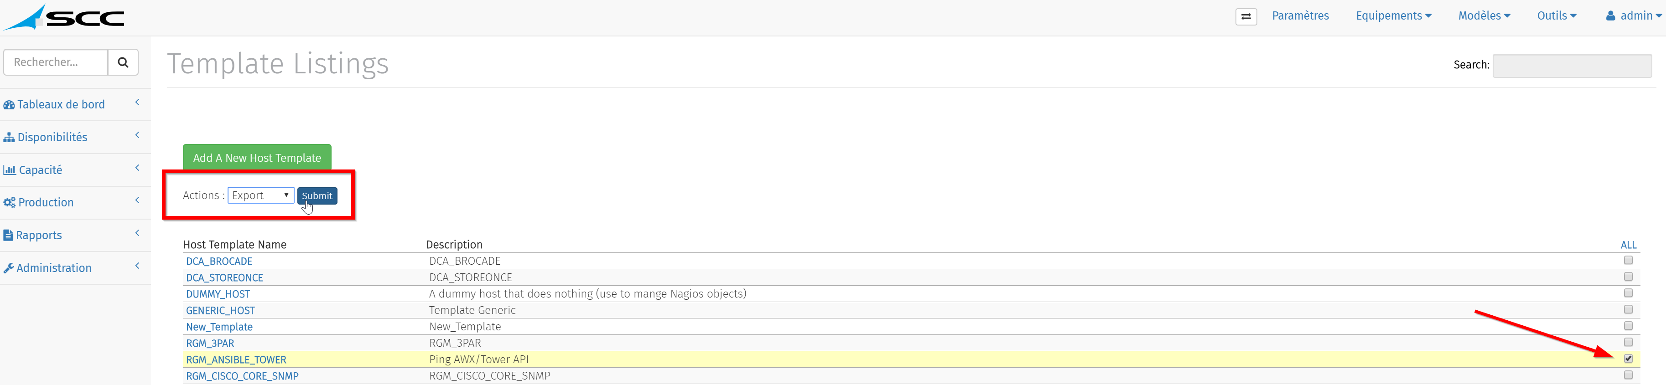Open RGM_ANSIBLE_TOWER template link
This screenshot has height=385, width=1666.
pyautogui.click(x=236, y=360)
